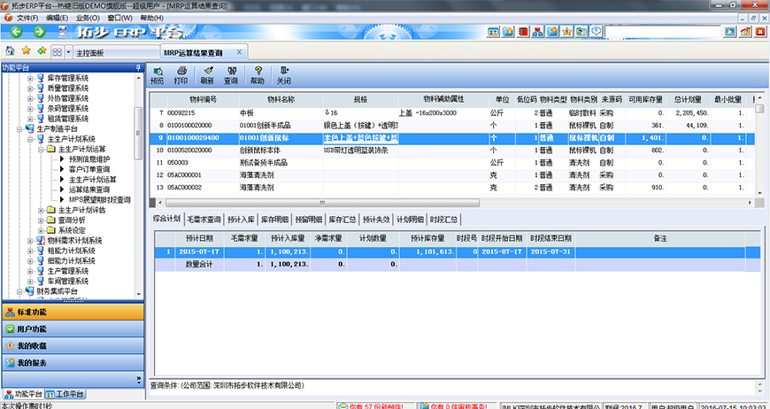Click the 关闭 (close) door icon
Screen dimensions: 770x409
(283, 74)
